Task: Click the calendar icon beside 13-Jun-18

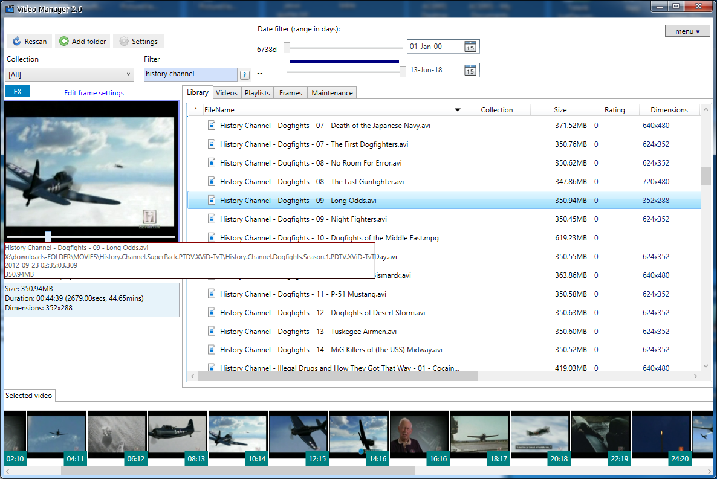Action: click(470, 69)
